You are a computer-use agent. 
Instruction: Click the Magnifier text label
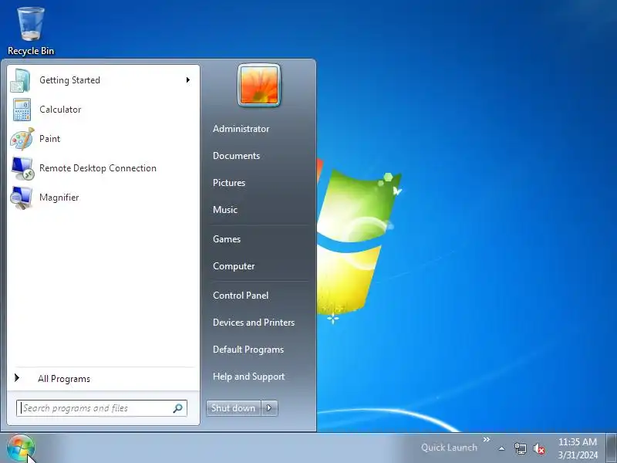point(59,198)
